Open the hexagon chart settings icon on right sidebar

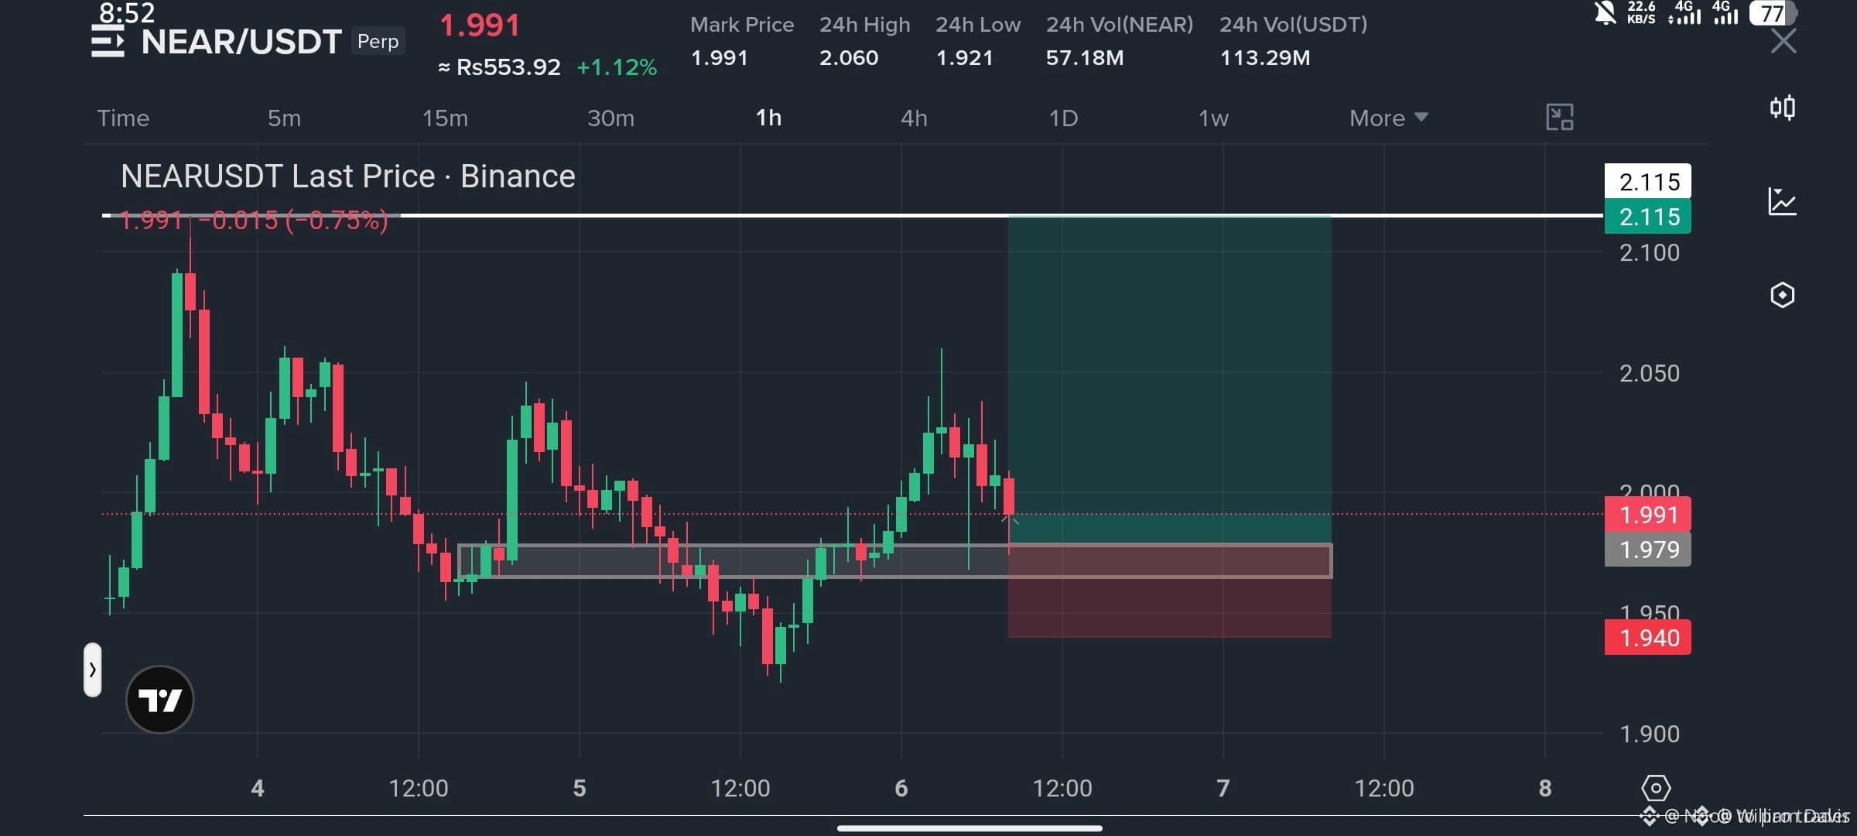[x=1783, y=295]
